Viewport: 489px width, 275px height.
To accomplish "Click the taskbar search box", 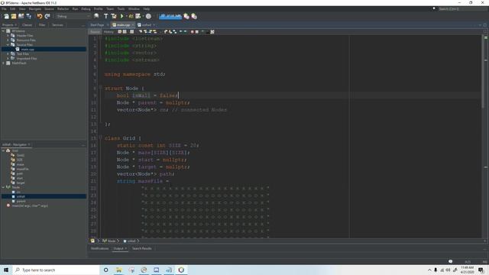I will 56,270.
